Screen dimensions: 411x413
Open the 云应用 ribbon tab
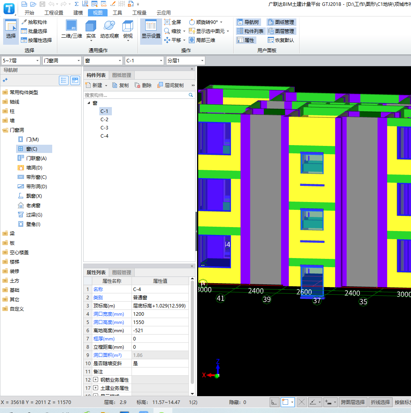(x=164, y=13)
